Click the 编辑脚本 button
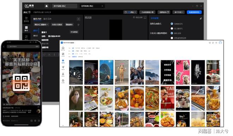This screenshot has width=233, height=136. (69, 24)
